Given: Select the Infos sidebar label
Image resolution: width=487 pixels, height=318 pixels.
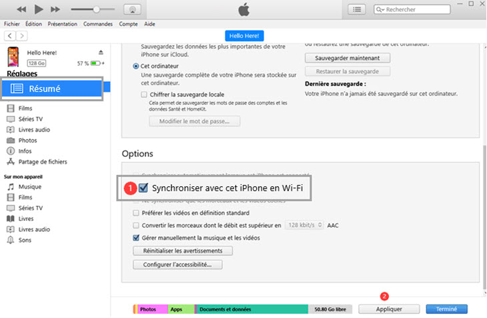Looking at the screenshot, I should tap(25, 151).
